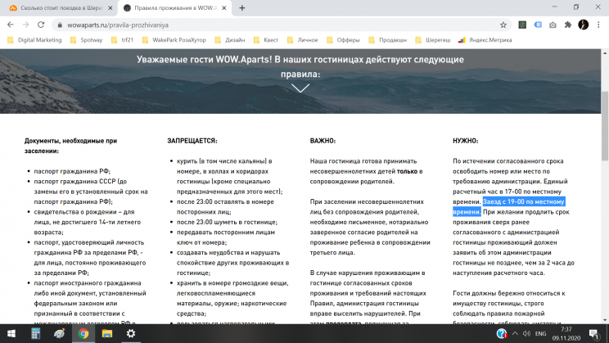Open trf21 bookmark folder
609x343 pixels.
[122, 40]
